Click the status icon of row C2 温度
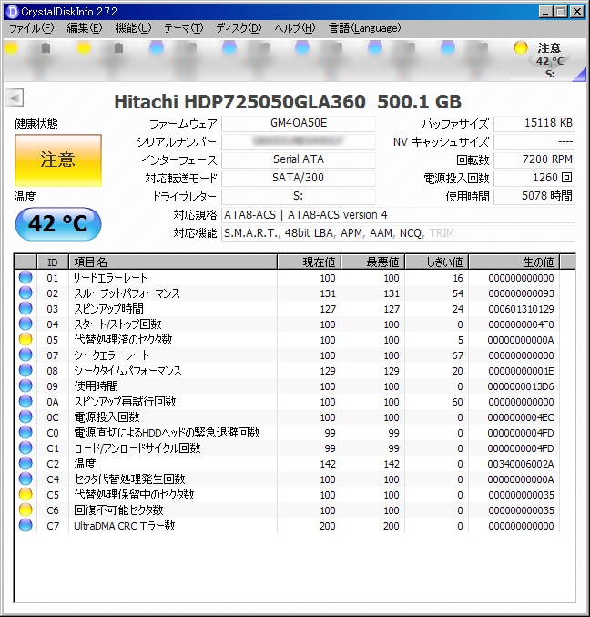 (25, 463)
